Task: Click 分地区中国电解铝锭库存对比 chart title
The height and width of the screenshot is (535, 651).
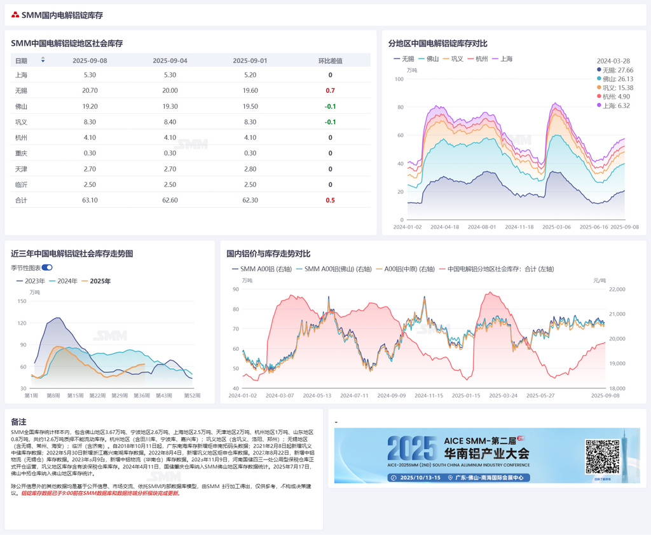Action: [437, 43]
